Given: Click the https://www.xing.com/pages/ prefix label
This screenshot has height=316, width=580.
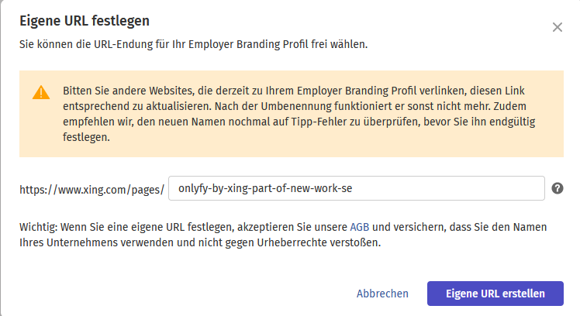Looking at the screenshot, I should point(92,189).
